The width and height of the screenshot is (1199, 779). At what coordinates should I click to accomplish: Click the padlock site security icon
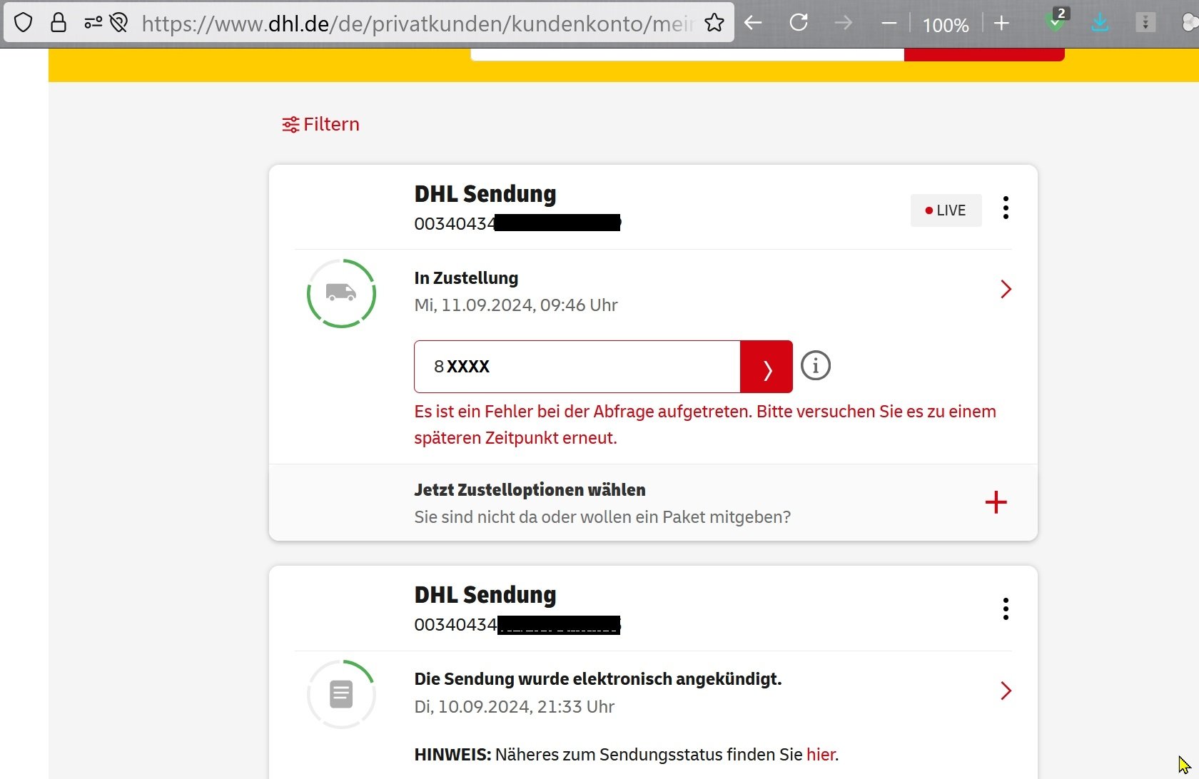[x=59, y=23]
